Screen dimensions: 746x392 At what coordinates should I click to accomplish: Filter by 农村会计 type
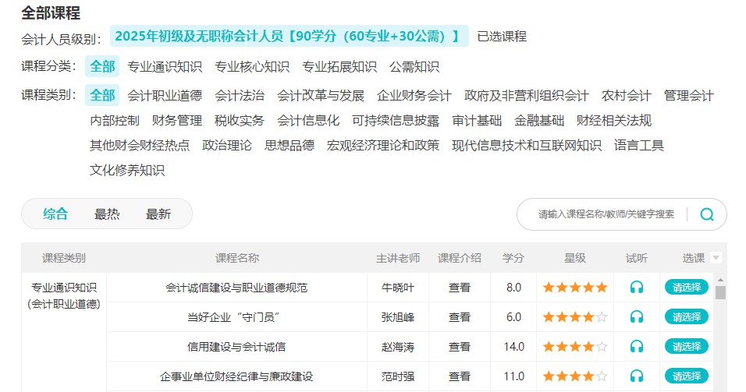coord(626,96)
